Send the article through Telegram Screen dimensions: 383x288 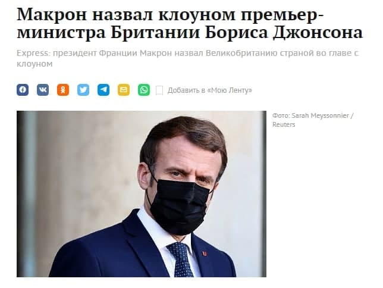(103, 90)
